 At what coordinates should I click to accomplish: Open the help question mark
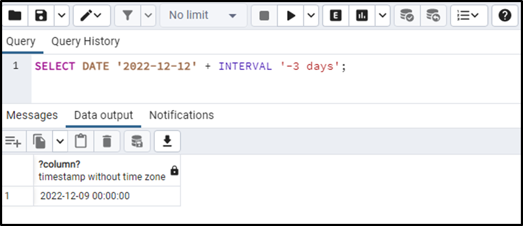(505, 15)
